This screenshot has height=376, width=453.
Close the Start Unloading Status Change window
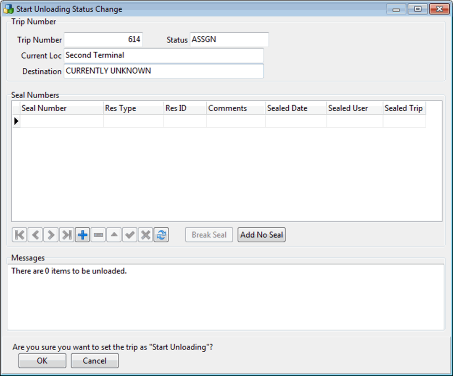pyautogui.click(x=439, y=9)
